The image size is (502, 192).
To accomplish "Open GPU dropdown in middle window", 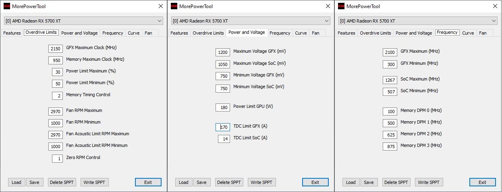I will [x=251, y=21].
